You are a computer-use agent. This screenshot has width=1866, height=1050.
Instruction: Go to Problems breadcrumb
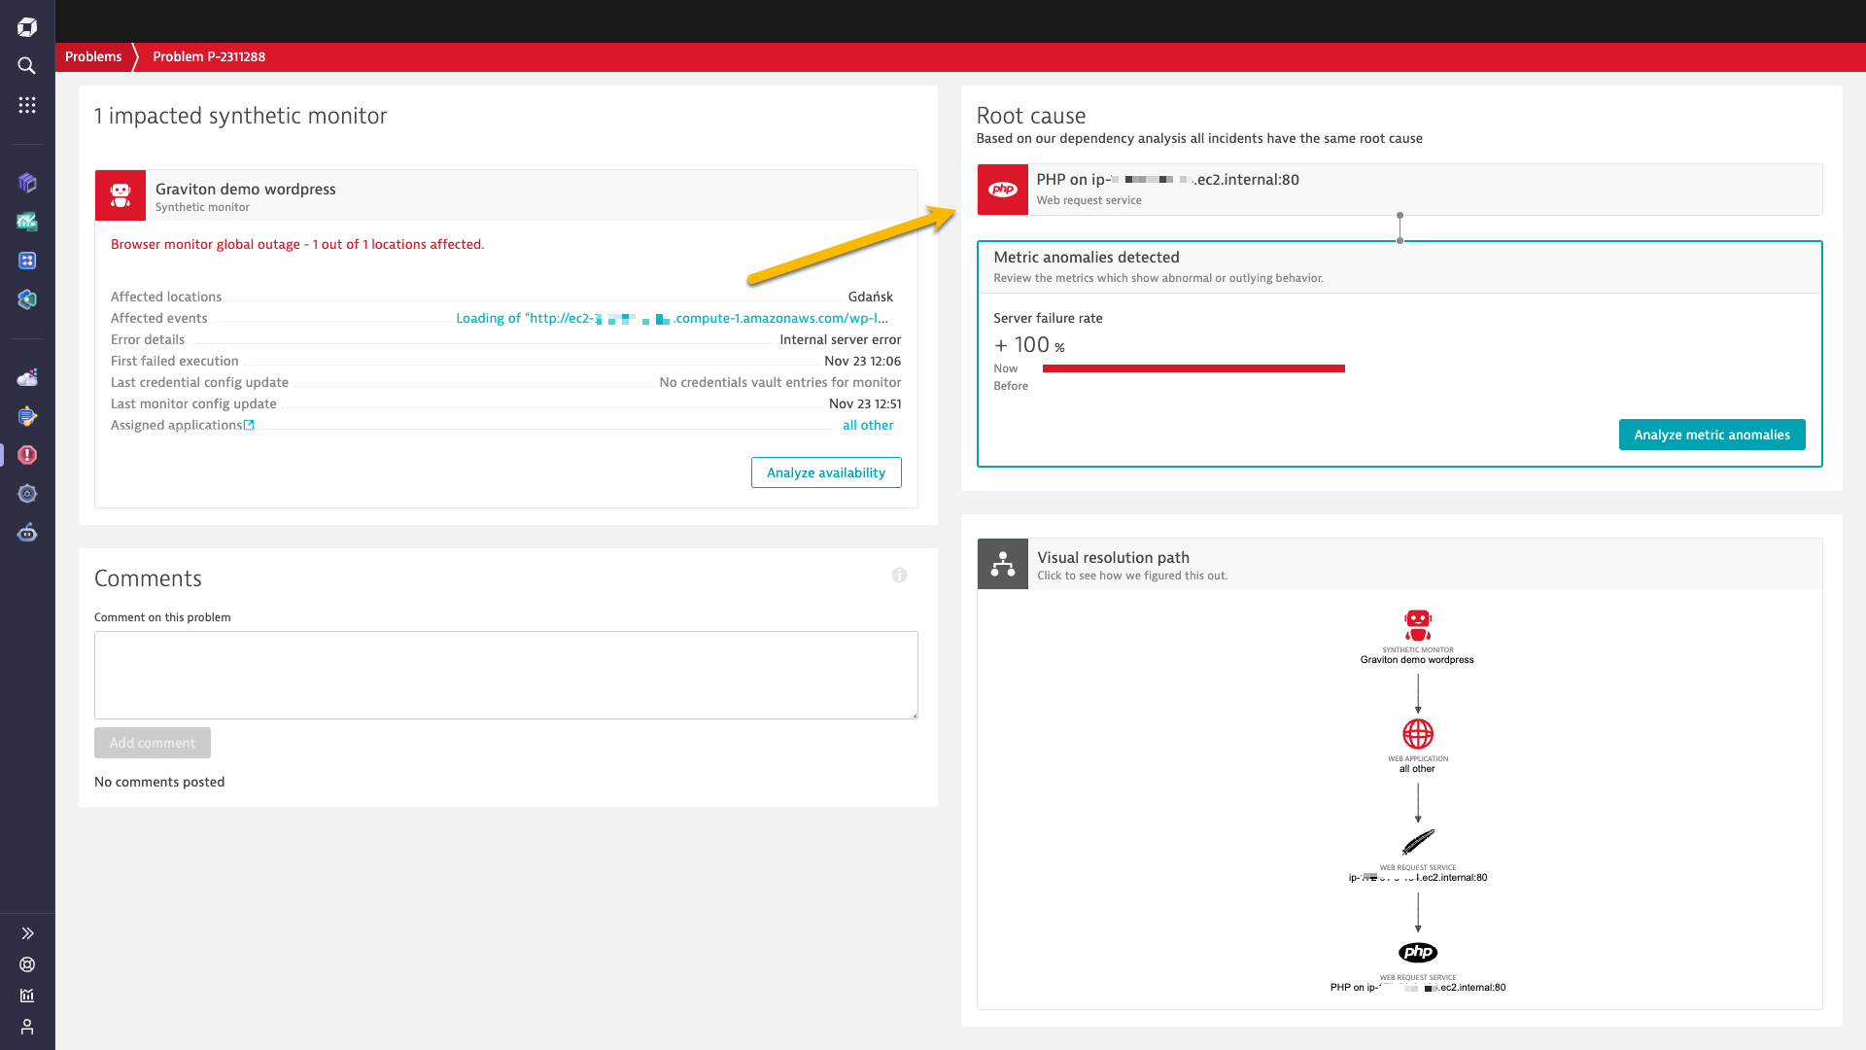tap(93, 56)
